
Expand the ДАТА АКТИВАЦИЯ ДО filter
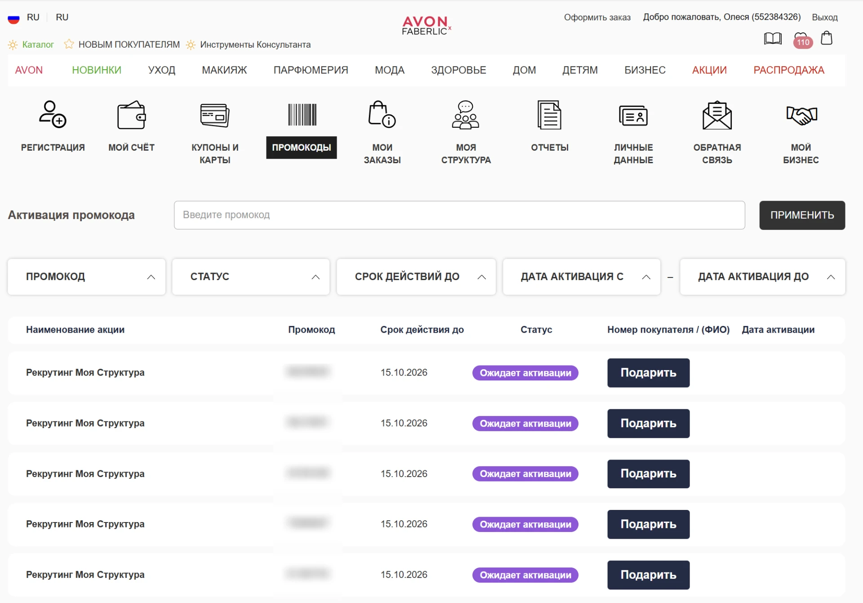click(763, 277)
